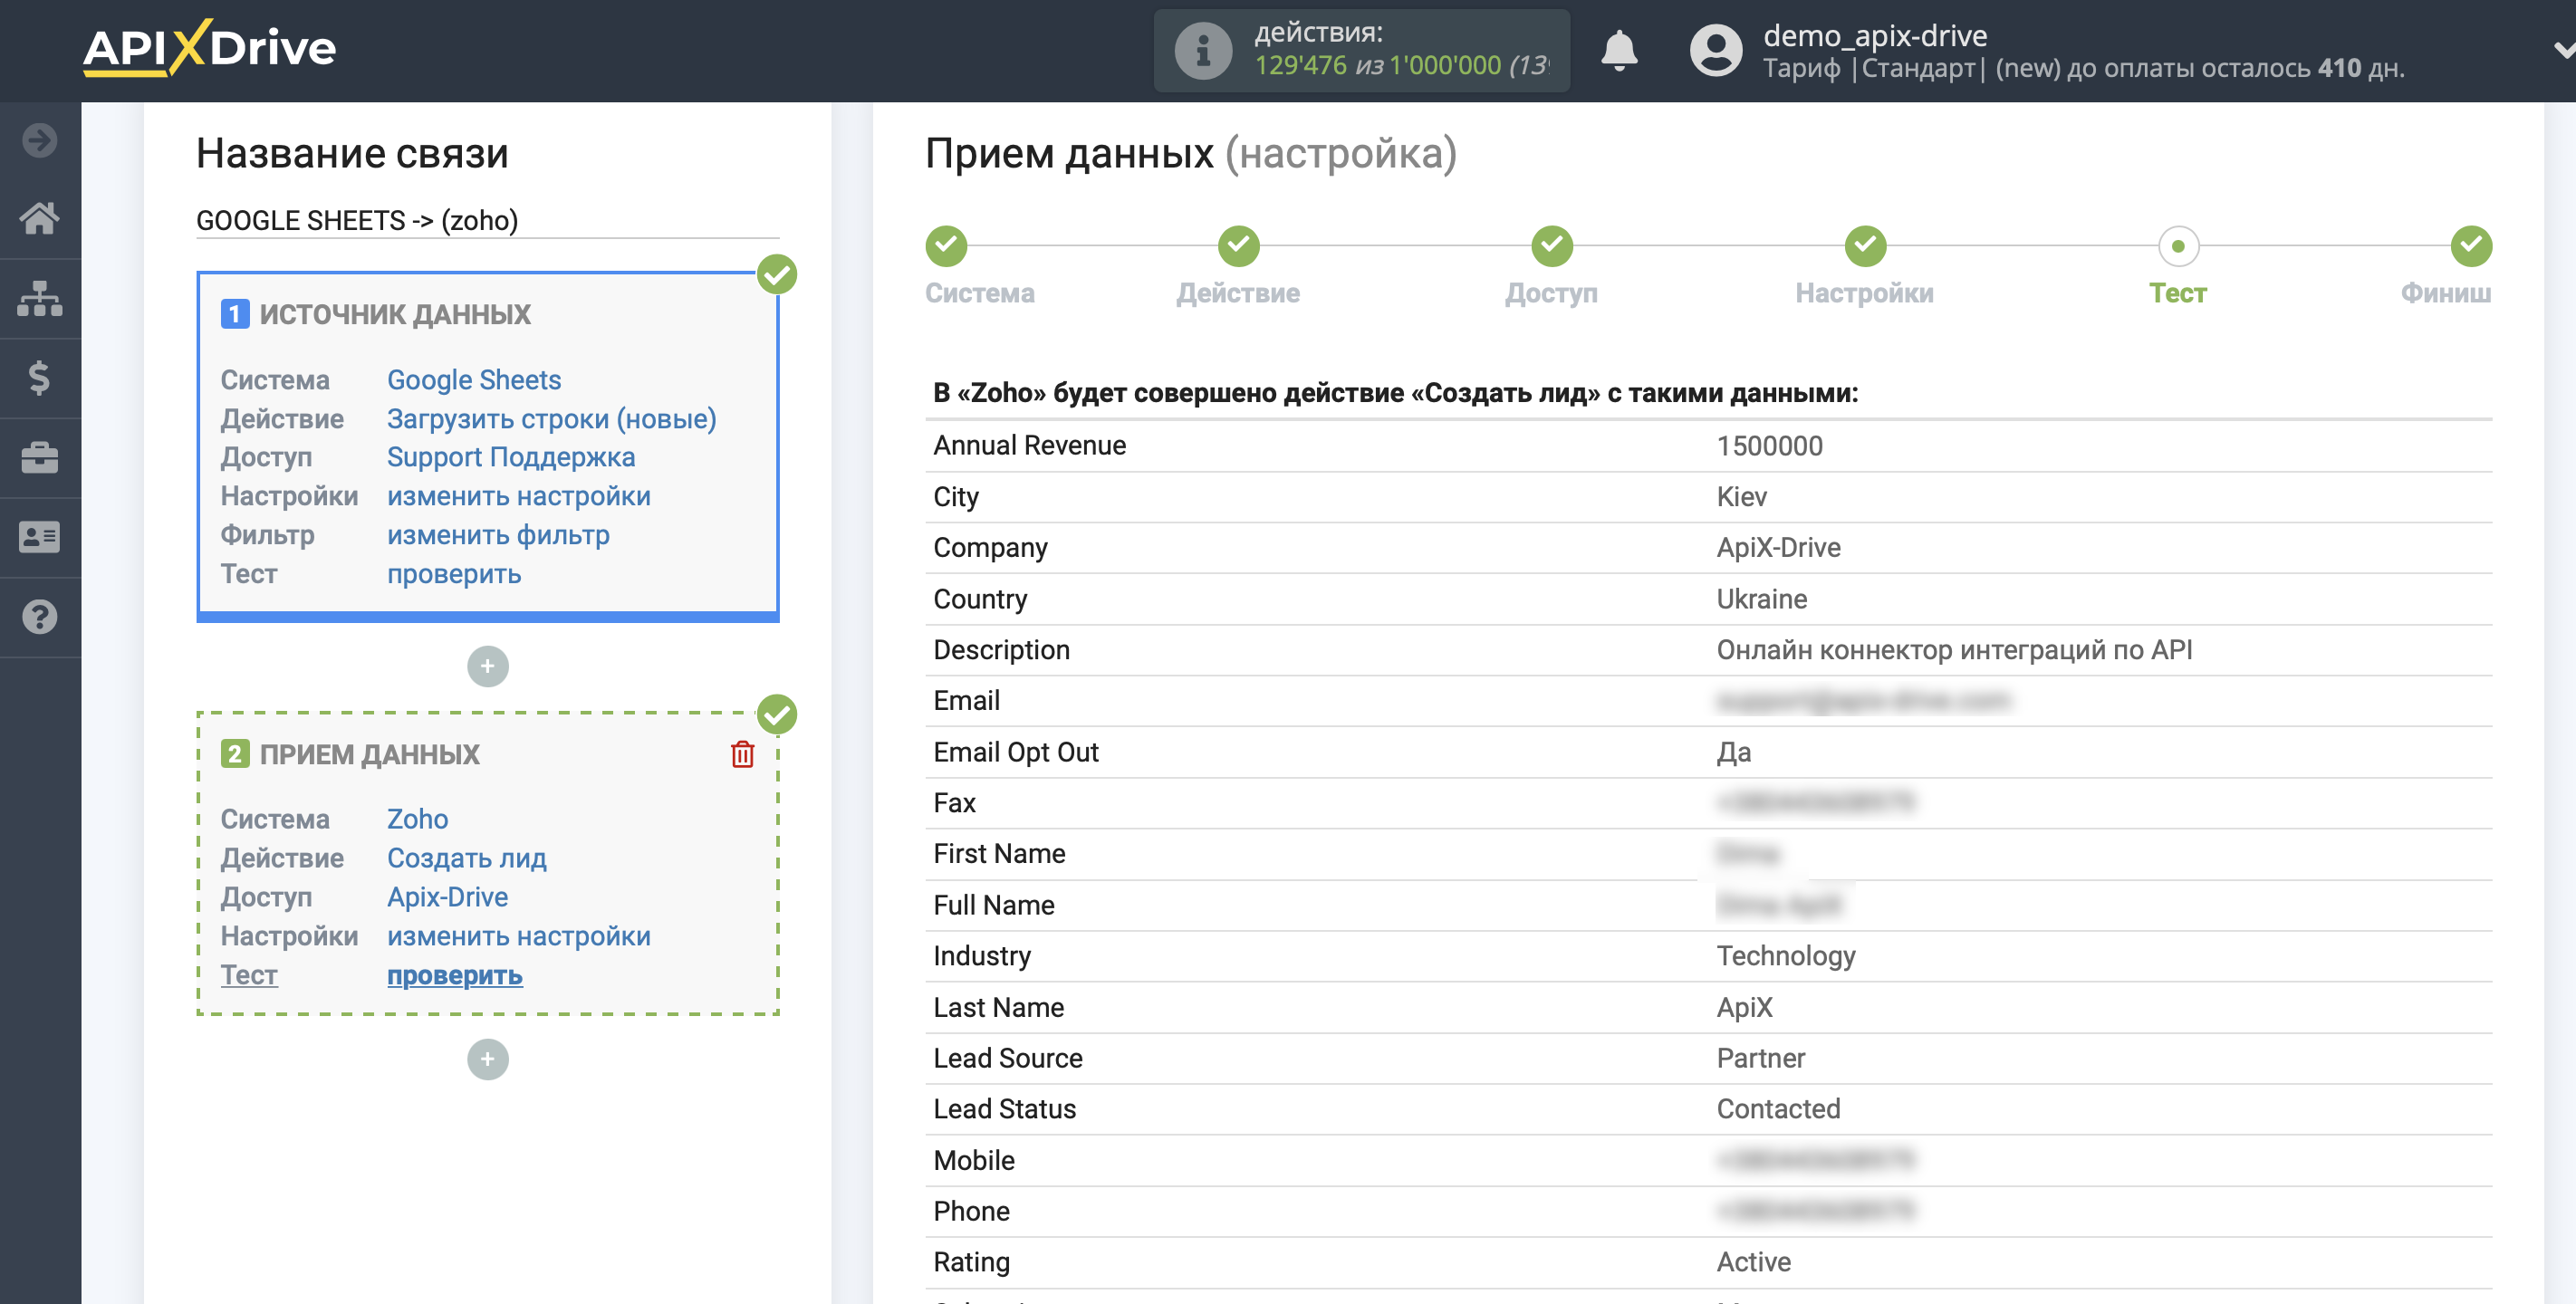Select the Email Opt Out value Да
Viewport: 2576px width, 1304px height.
coord(1733,752)
